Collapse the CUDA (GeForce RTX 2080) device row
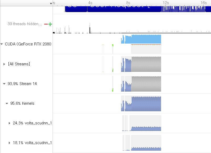 point(2,44)
